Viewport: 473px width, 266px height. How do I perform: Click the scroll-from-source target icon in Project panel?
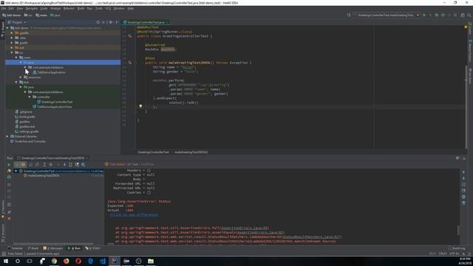coord(98,22)
